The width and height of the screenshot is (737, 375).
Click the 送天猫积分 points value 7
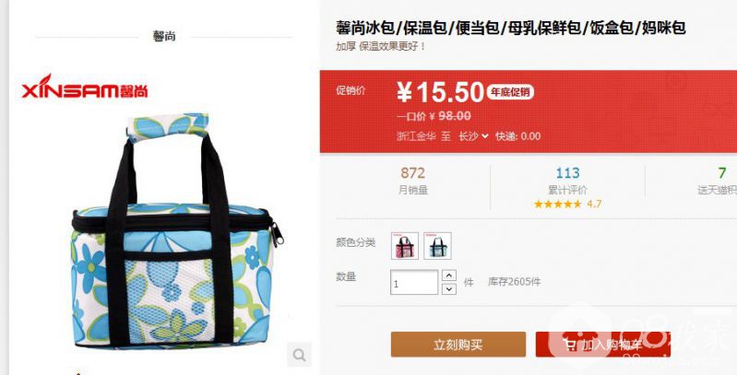point(722,173)
